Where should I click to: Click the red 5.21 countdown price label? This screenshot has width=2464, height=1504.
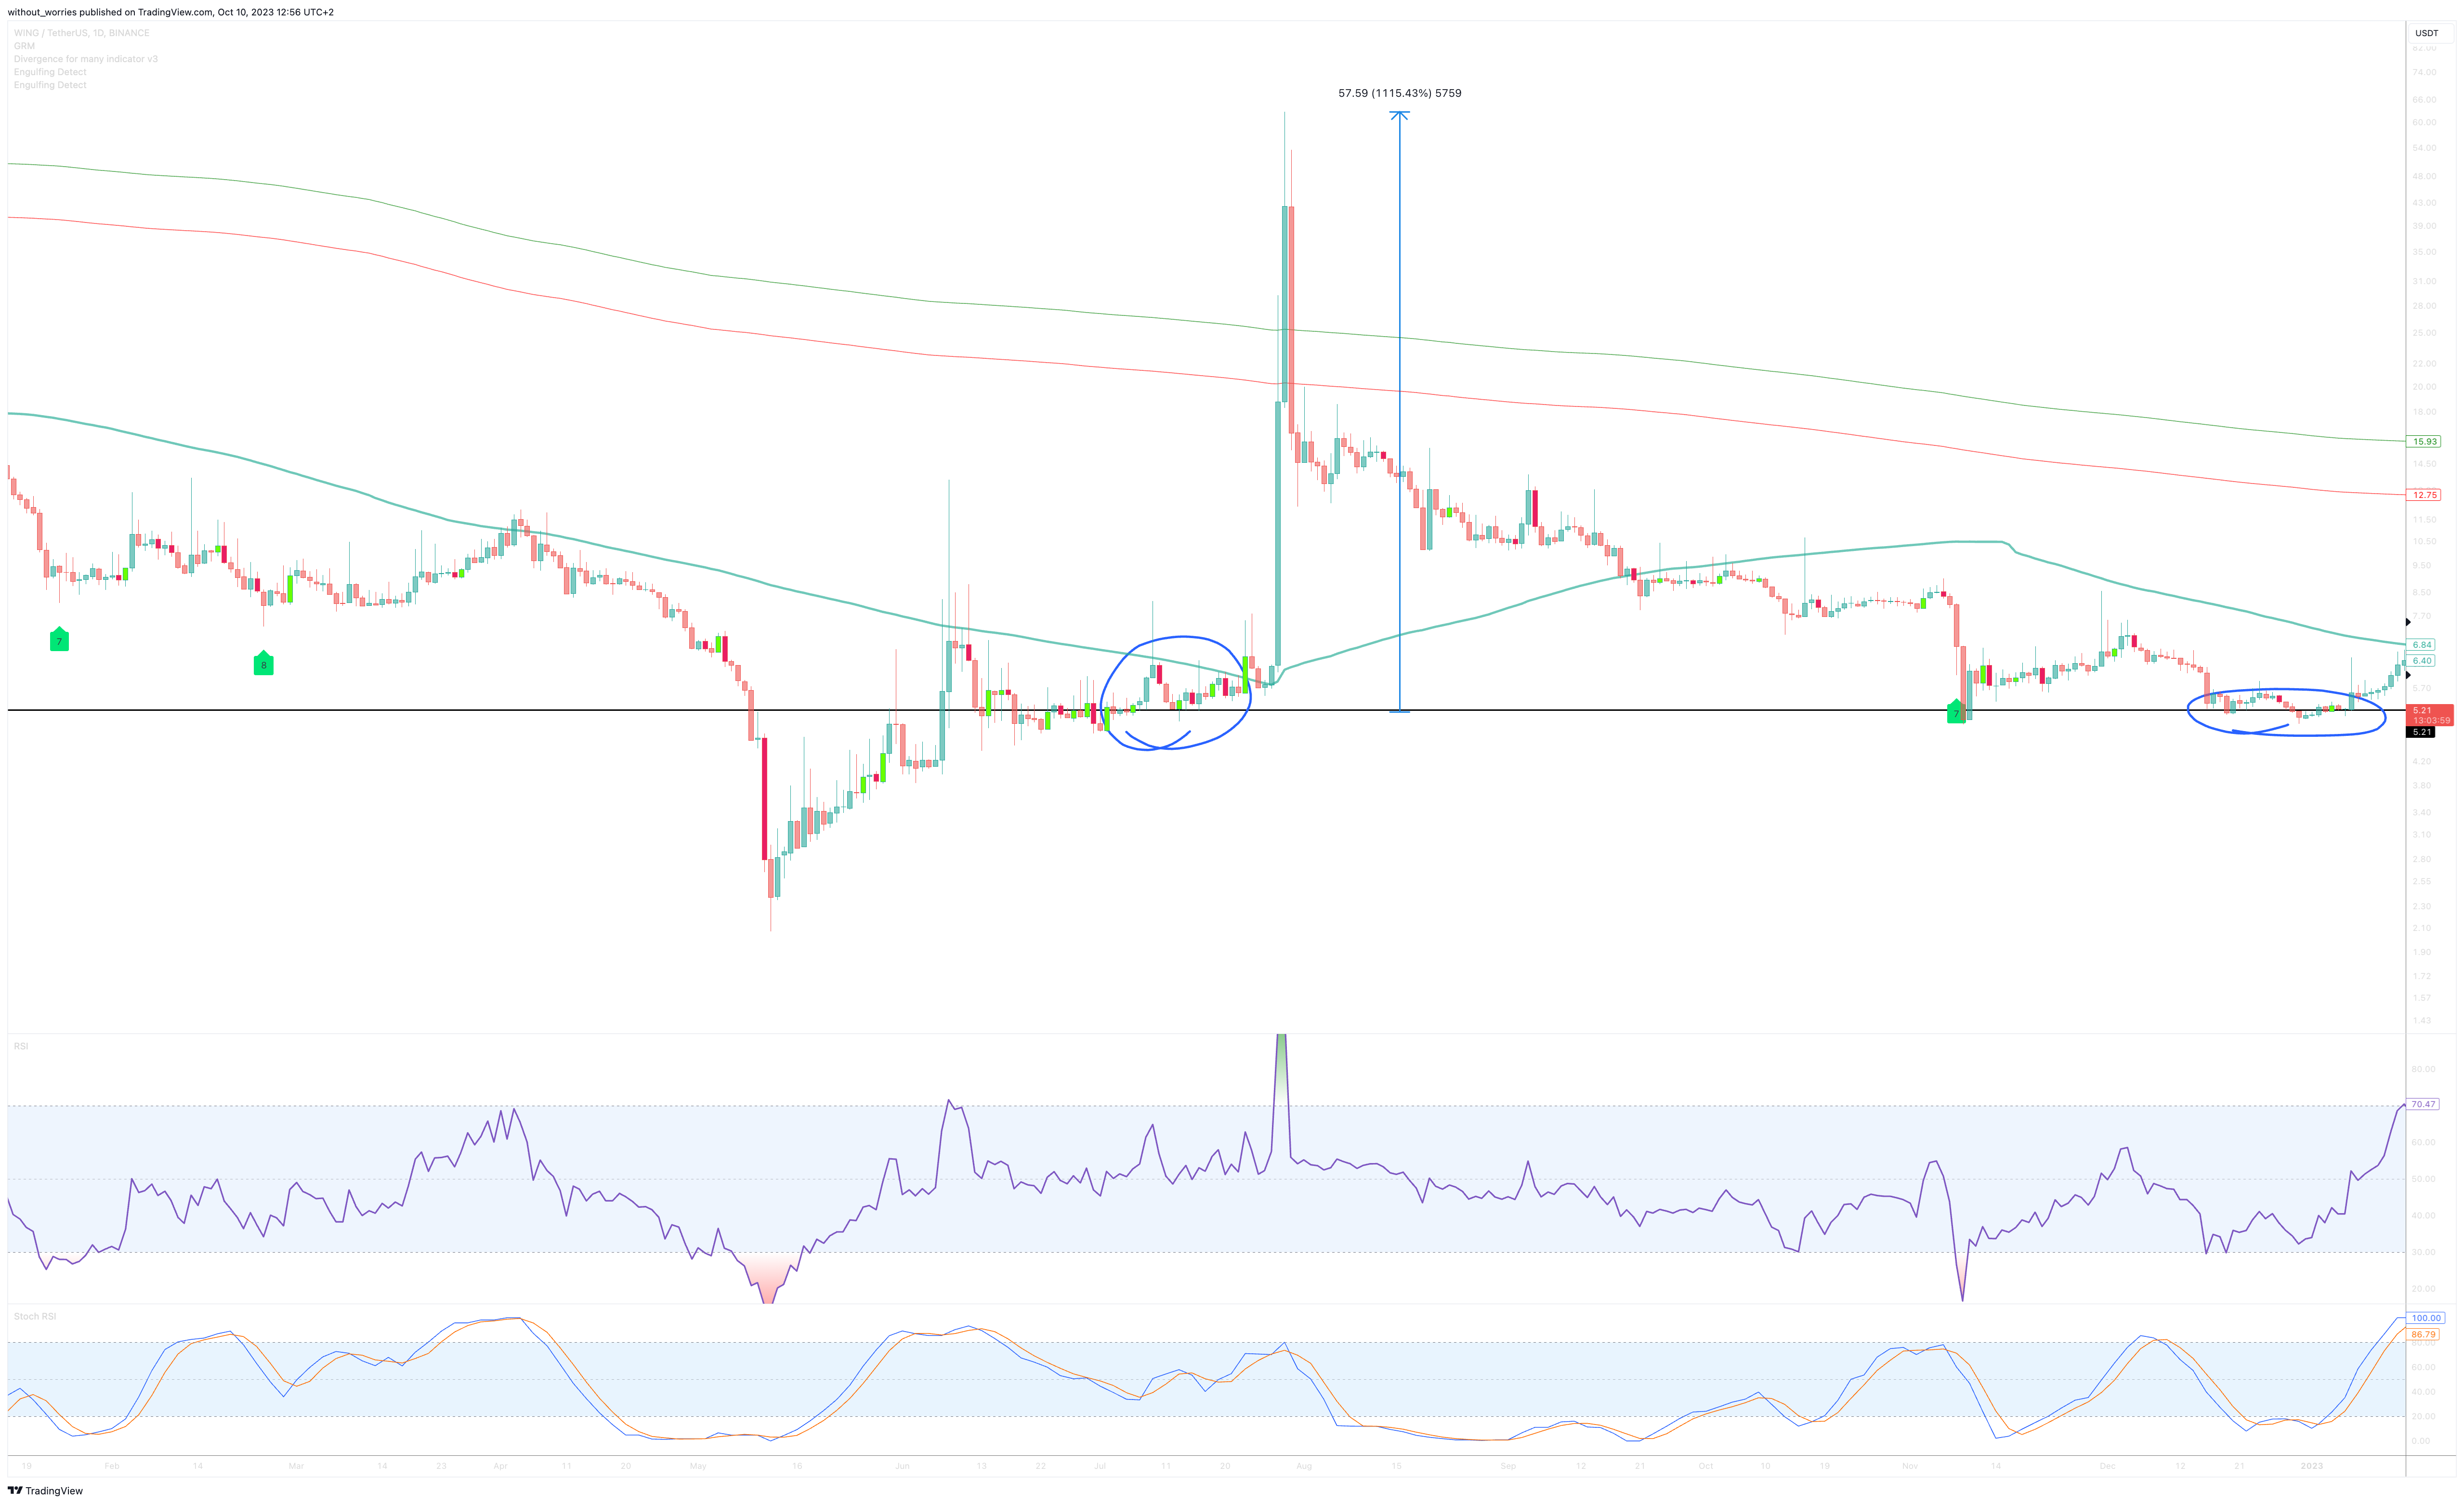(x=2430, y=715)
